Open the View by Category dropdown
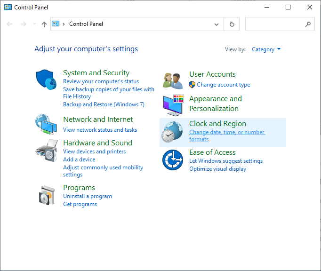 [266, 49]
